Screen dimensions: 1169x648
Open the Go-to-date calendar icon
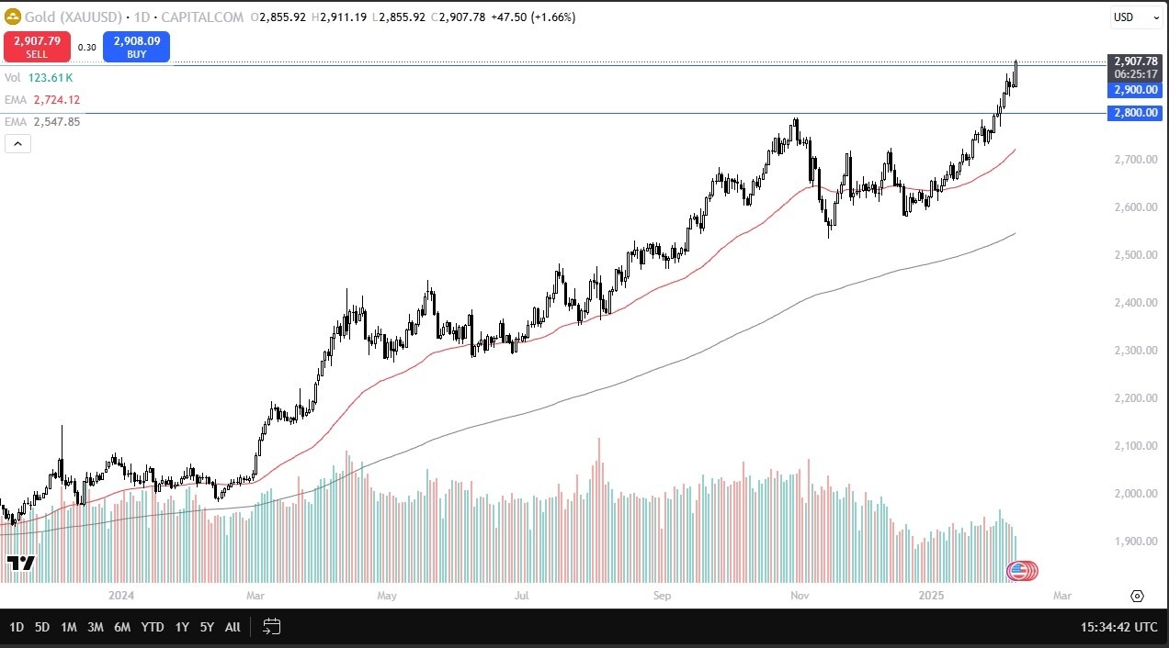(271, 627)
